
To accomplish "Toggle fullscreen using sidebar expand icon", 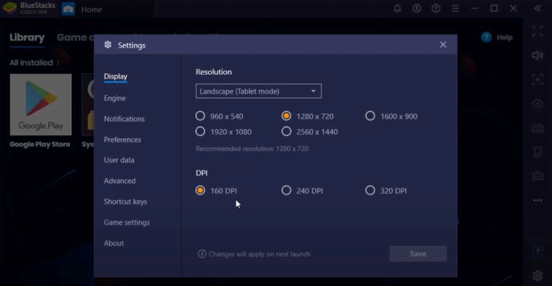I will 537,31.
